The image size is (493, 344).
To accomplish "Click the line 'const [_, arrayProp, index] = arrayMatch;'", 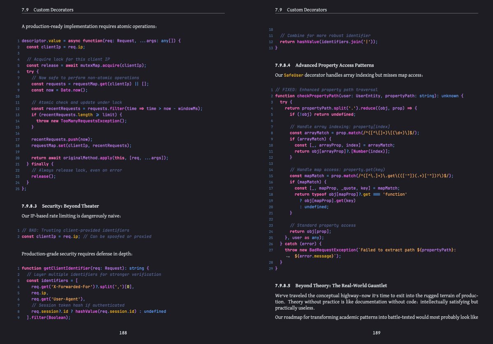I will (344, 145).
